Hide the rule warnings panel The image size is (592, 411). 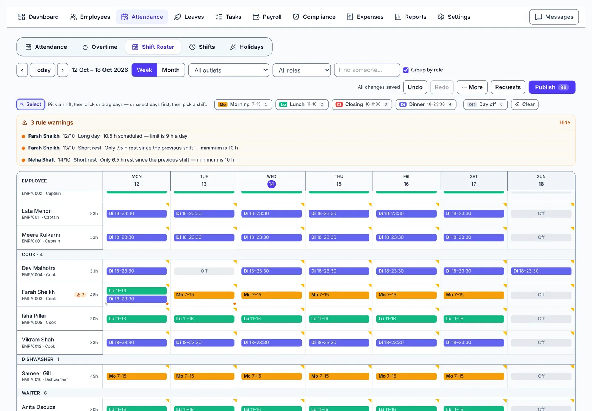tap(564, 122)
